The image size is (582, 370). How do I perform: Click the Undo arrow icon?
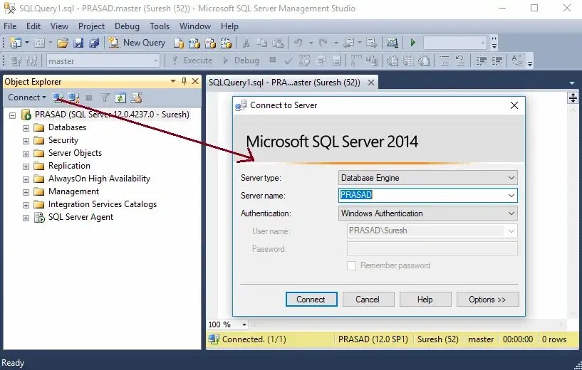298,43
